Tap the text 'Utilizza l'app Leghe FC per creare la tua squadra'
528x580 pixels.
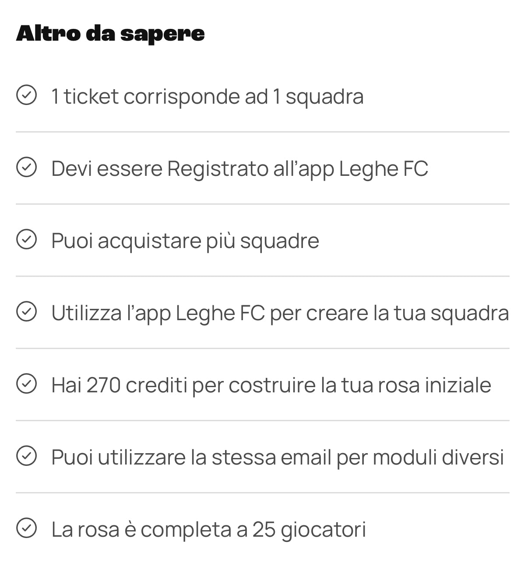pyautogui.click(x=280, y=313)
